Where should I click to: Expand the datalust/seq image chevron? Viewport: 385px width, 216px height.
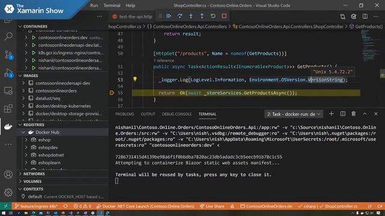point(23,98)
